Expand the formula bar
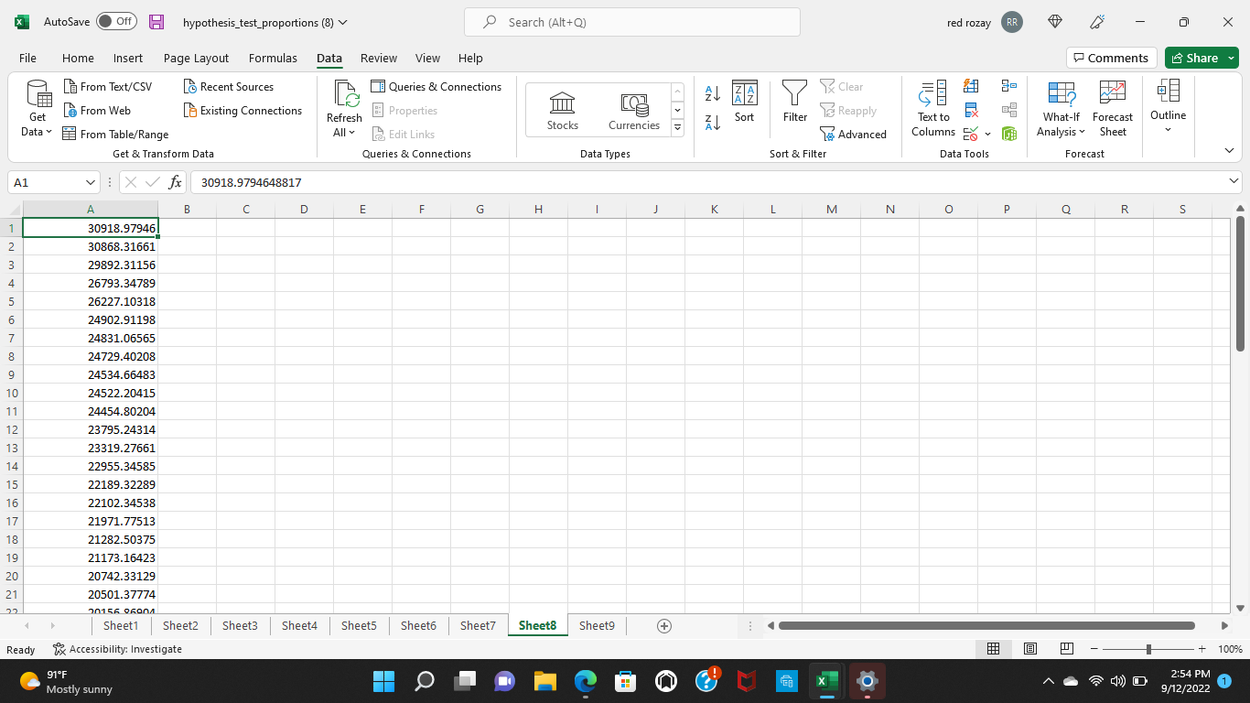This screenshot has height=703, width=1250. point(1234,182)
